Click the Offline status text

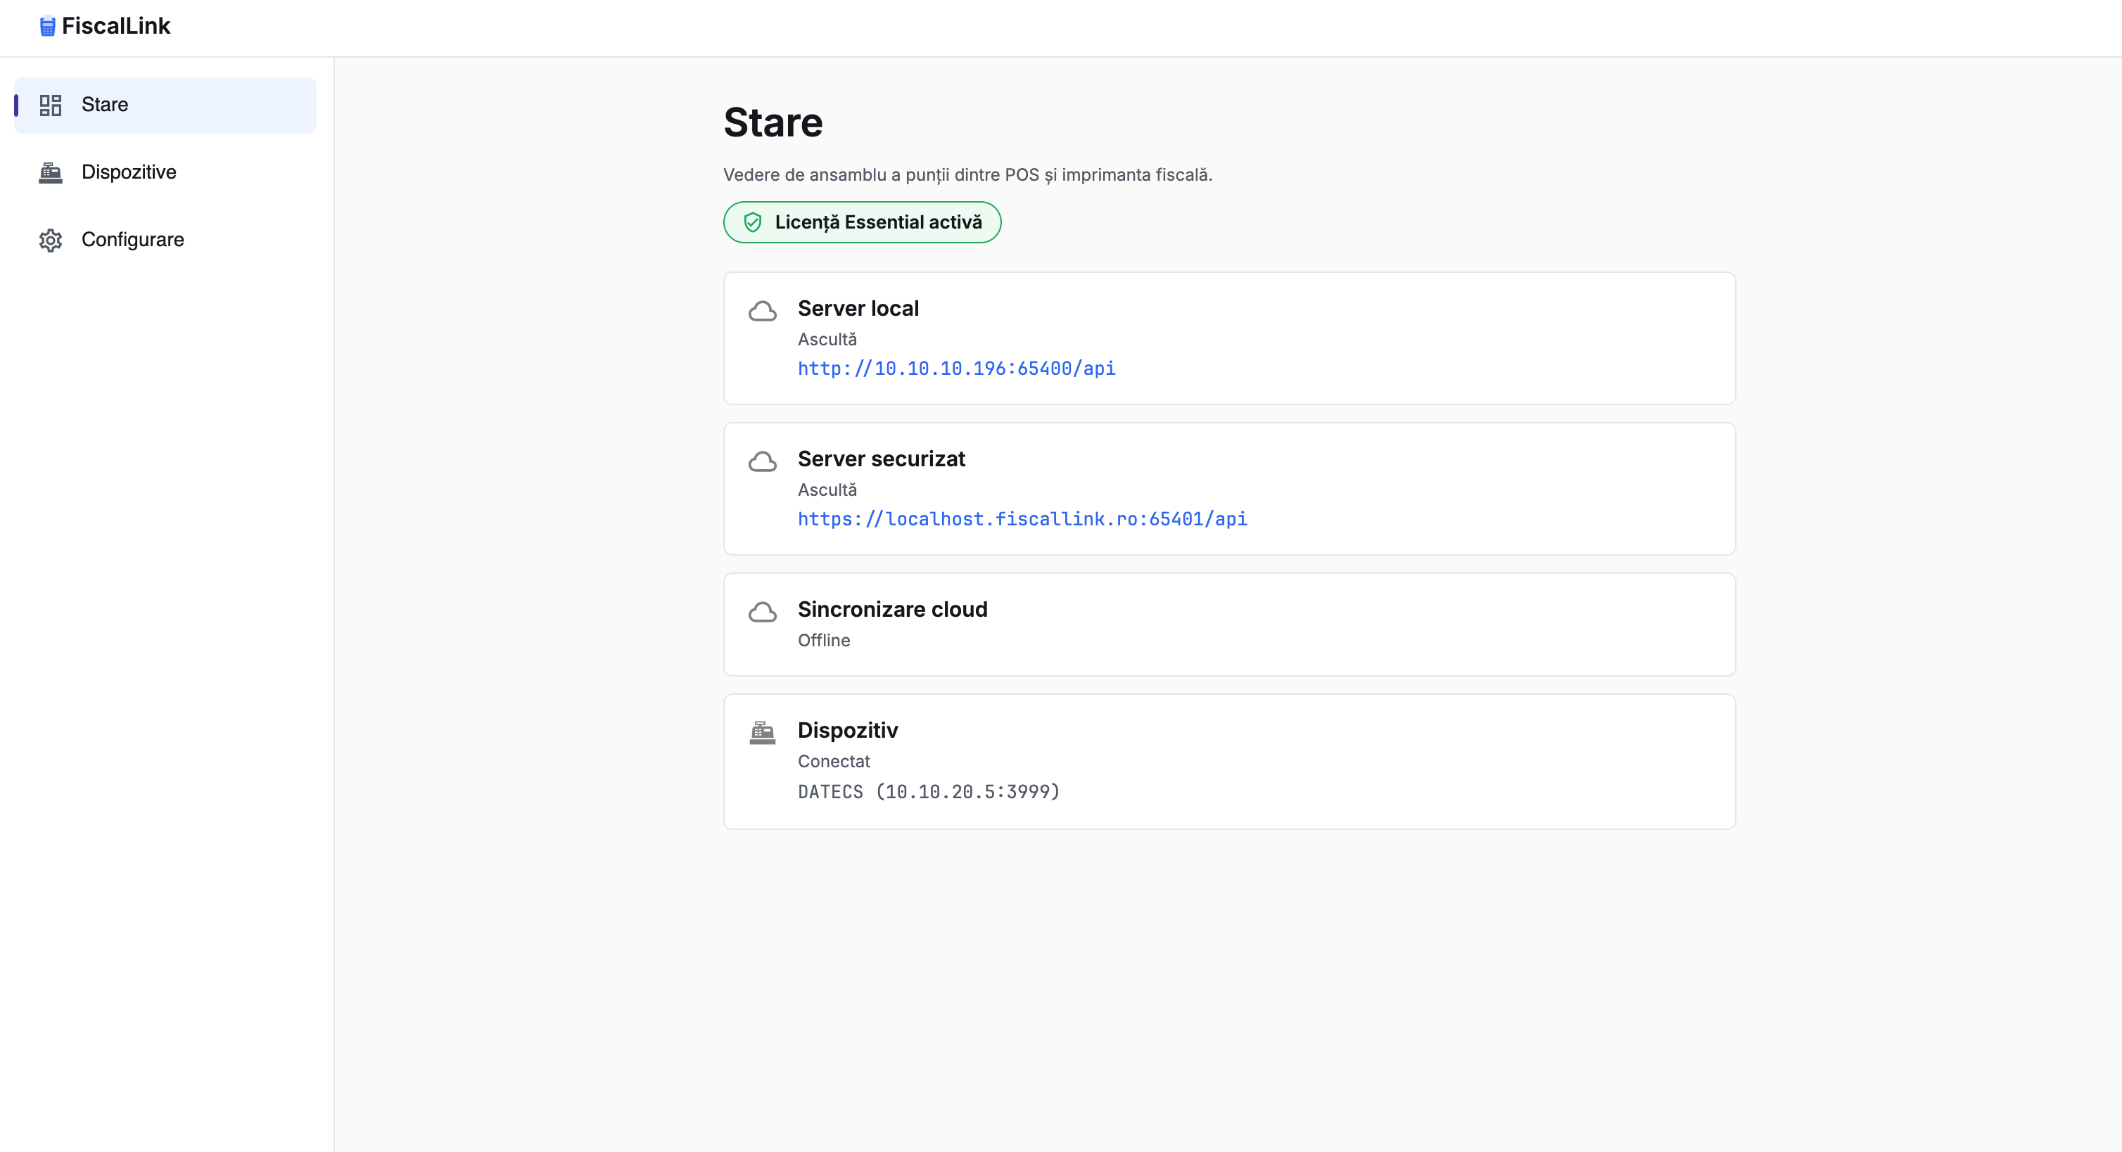tap(824, 641)
